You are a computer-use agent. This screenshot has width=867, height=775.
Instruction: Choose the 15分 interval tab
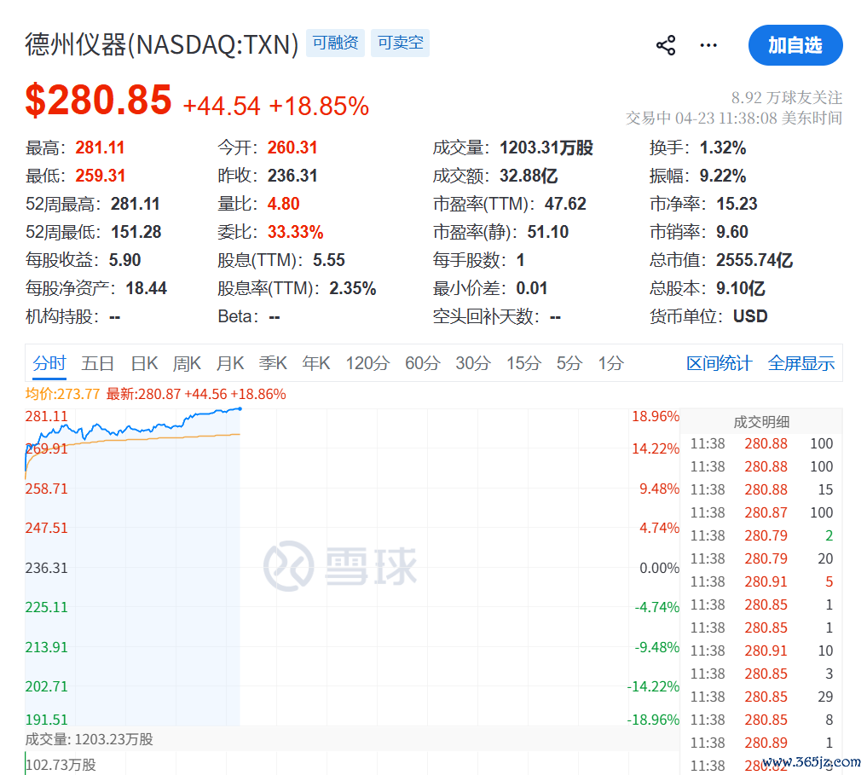coord(523,363)
